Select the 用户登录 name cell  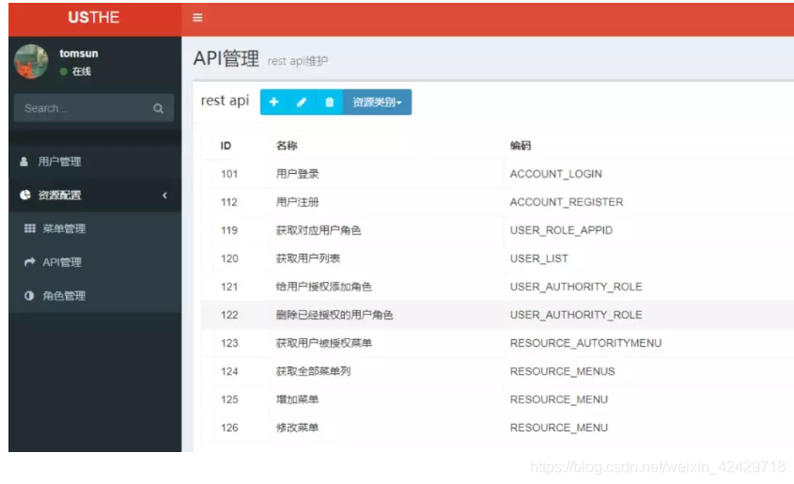pos(297,174)
